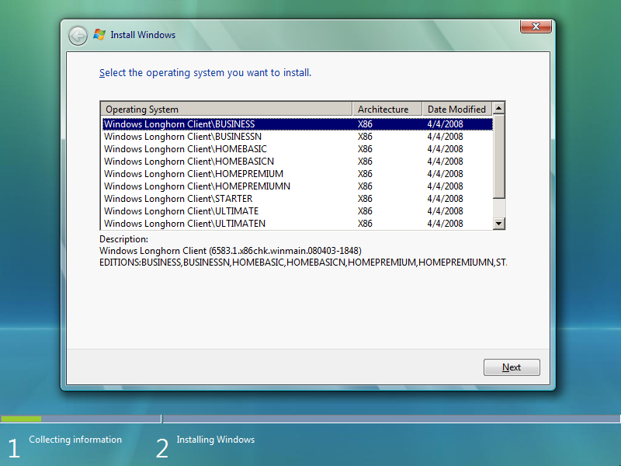Select Windows Longhorn Client\BUSINESSN edition
The width and height of the screenshot is (621, 466).
[x=297, y=137]
